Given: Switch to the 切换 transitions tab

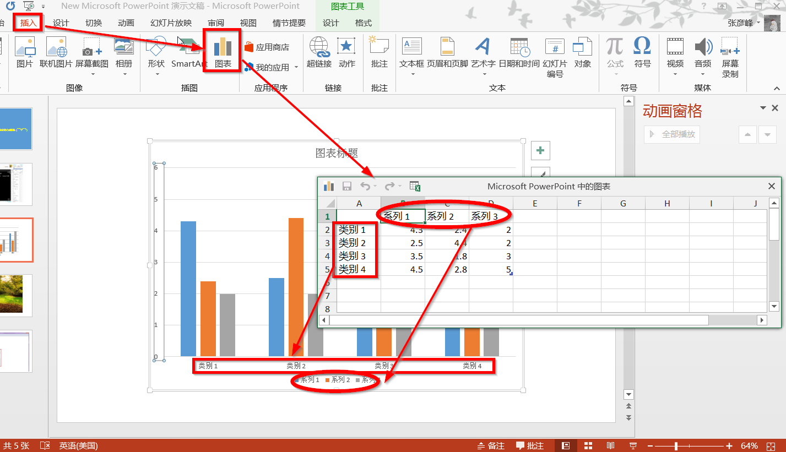Looking at the screenshot, I should click(x=94, y=23).
